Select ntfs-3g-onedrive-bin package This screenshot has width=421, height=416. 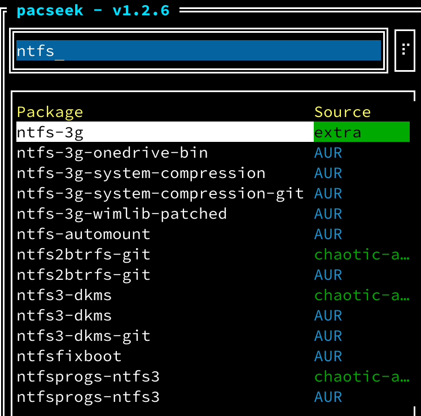point(112,153)
